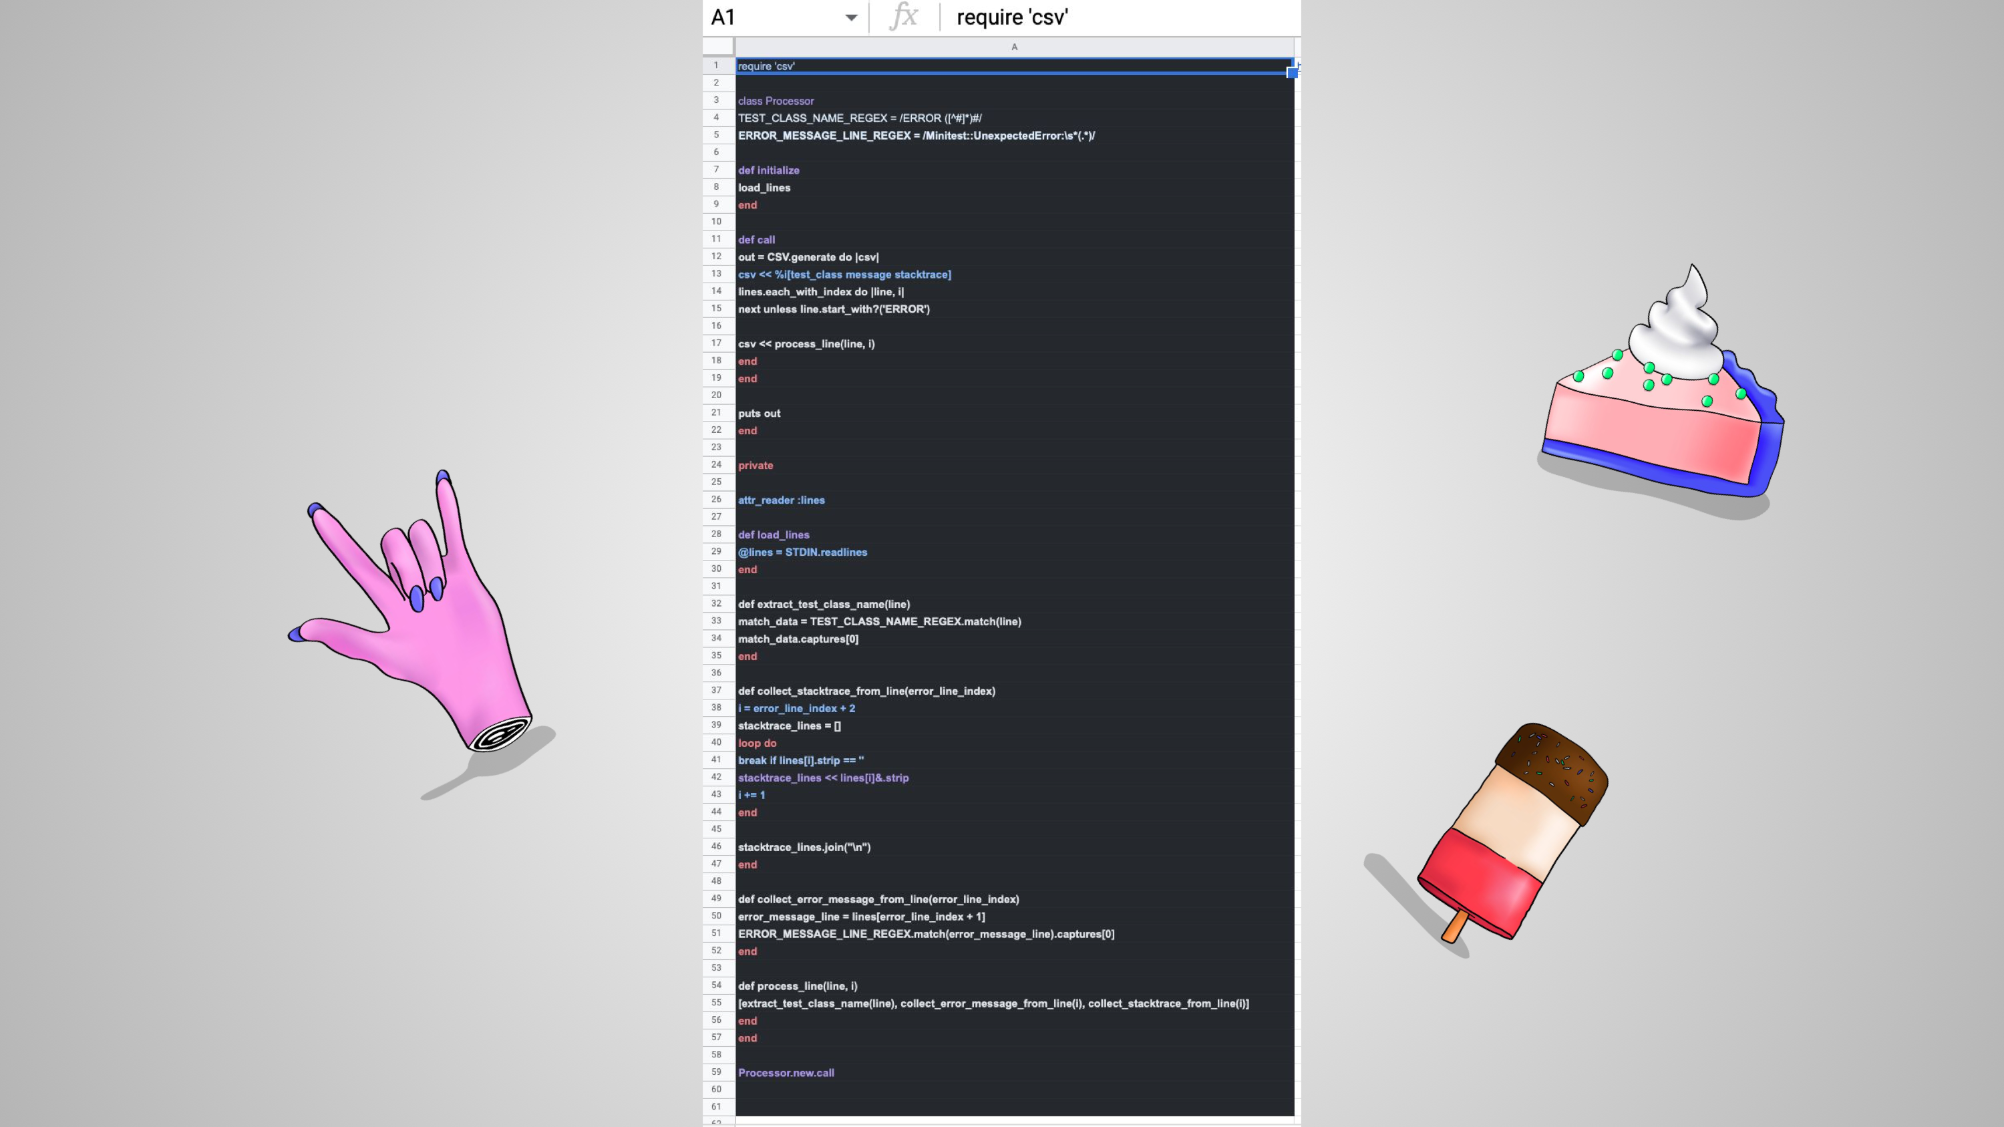Click cell with TEST_CLASS_NAME_REGEX definition
This screenshot has height=1127, width=2004.
coord(1015,118)
